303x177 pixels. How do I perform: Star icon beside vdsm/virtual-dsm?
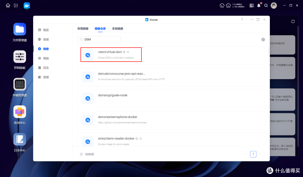pyautogui.click(x=124, y=52)
